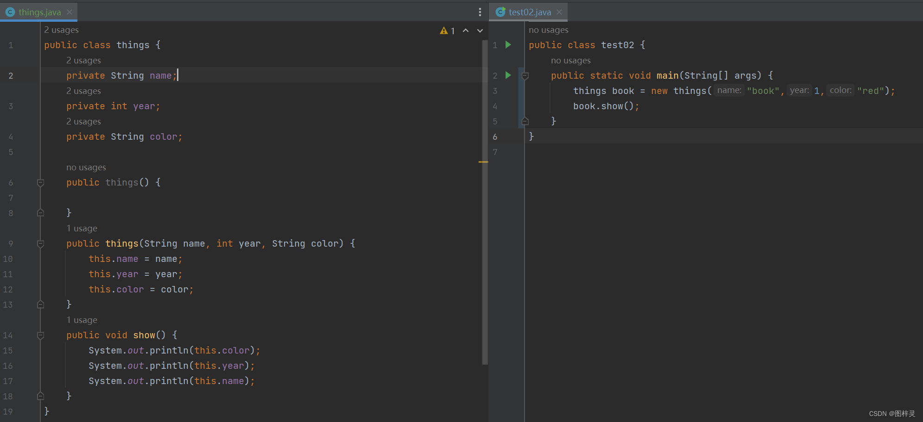Image resolution: width=923 pixels, height=422 pixels.
Task: Click the things.java vertical scrollbar thumb
Action: 485,202
